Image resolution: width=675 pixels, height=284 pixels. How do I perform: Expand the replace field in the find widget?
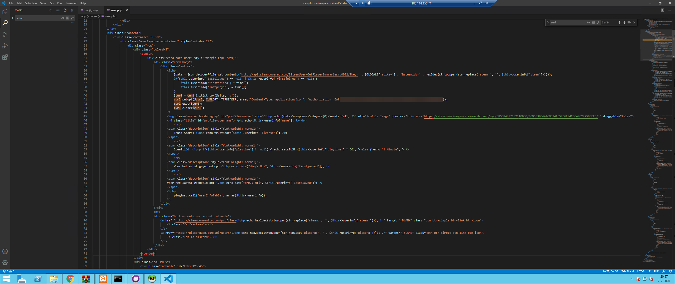tap(548, 23)
